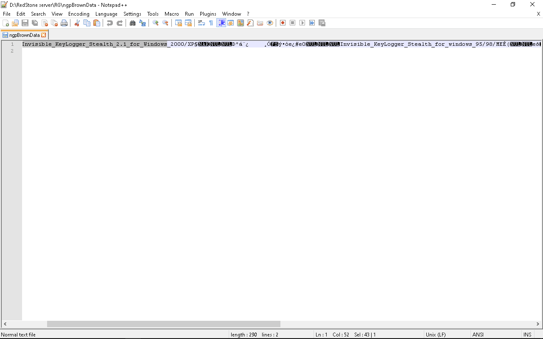Screen dimensions: 543x339
Task: Select the ngpBrownData tab
Action: 24,35
